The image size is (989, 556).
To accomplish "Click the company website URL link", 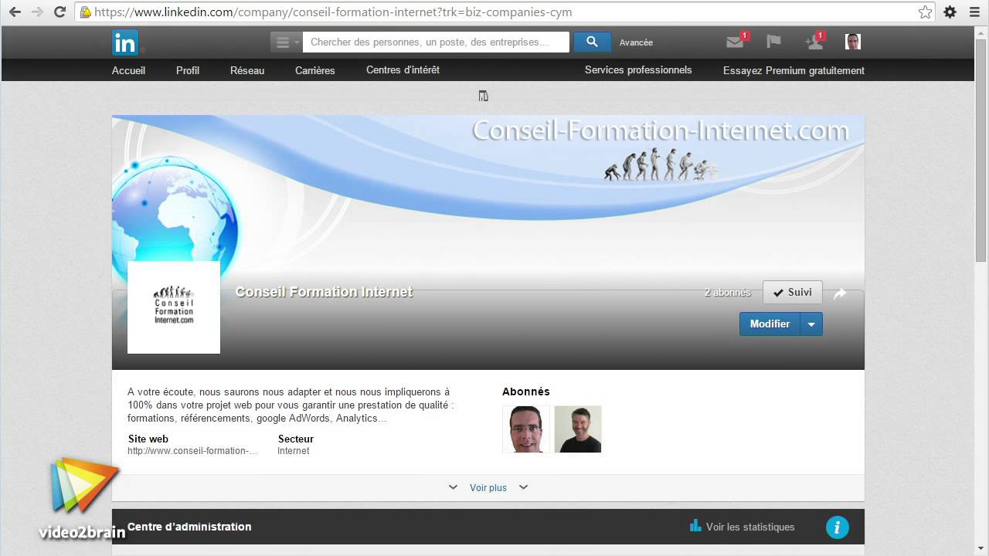I will 192,451.
